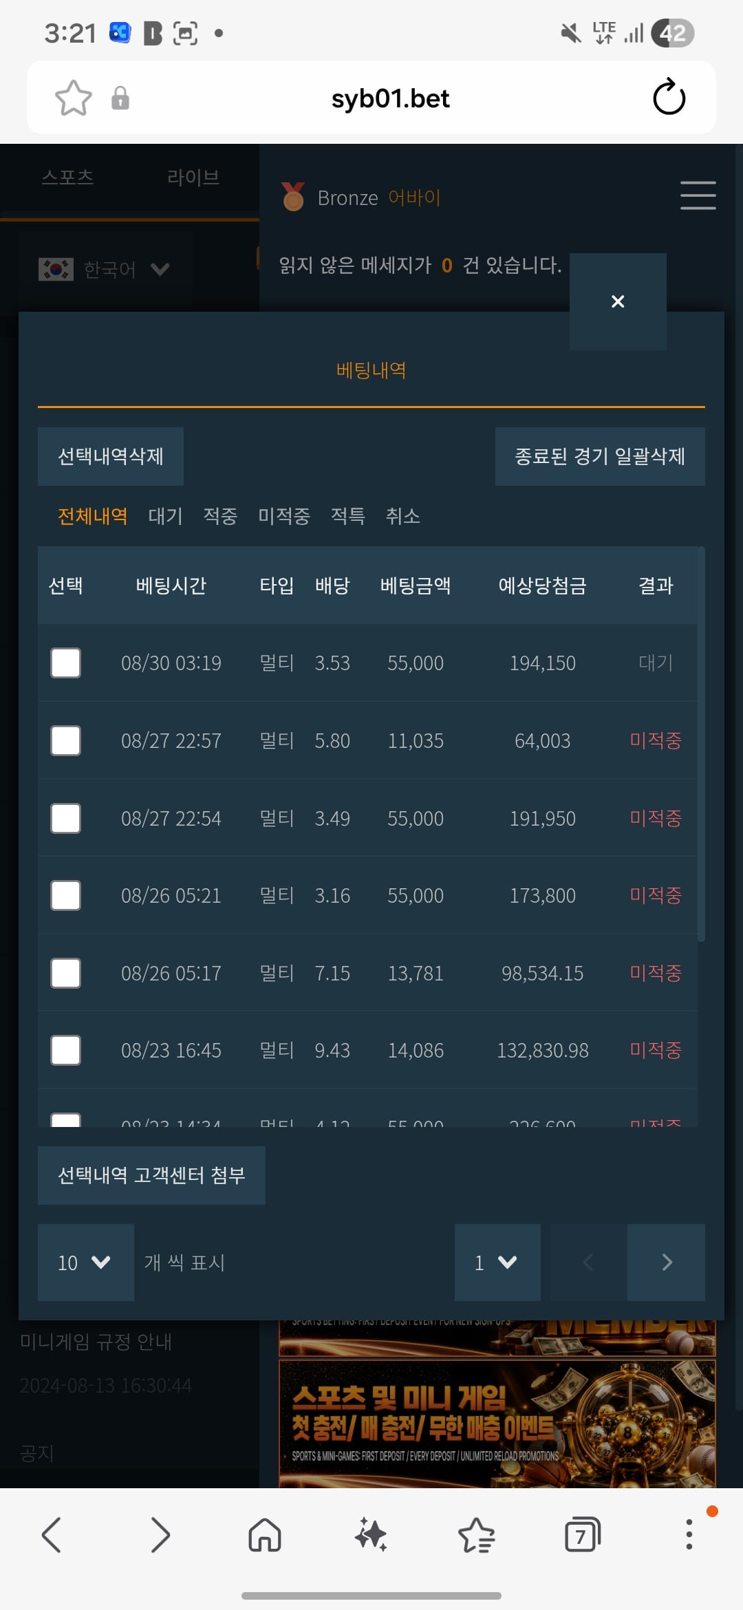Open the page number 1 dropdown
The height and width of the screenshot is (1610, 743).
pyautogui.click(x=497, y=1262)
